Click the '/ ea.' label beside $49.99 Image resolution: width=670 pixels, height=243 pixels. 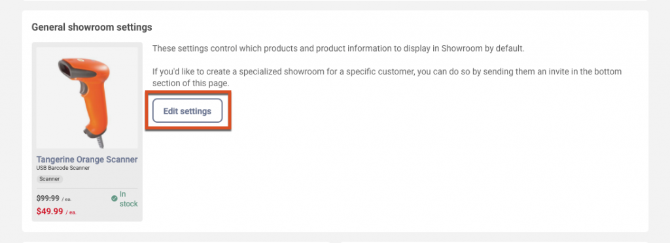point(71,212)
